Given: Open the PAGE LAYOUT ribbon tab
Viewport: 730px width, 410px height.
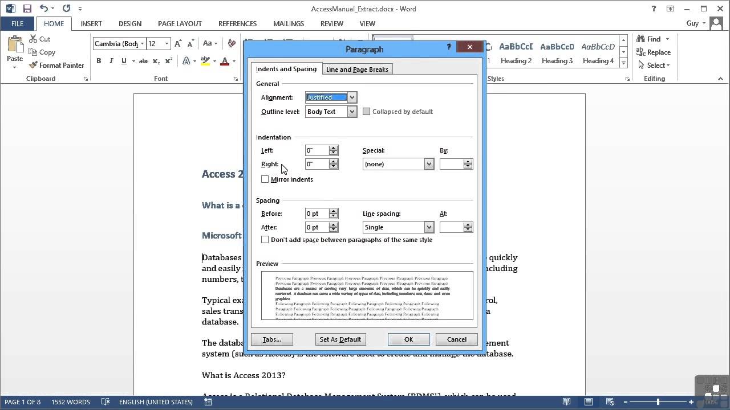Looking at the screenshot, I should point(180,23).
